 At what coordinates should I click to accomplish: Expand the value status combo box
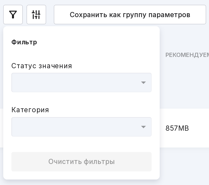coord(81,82)
